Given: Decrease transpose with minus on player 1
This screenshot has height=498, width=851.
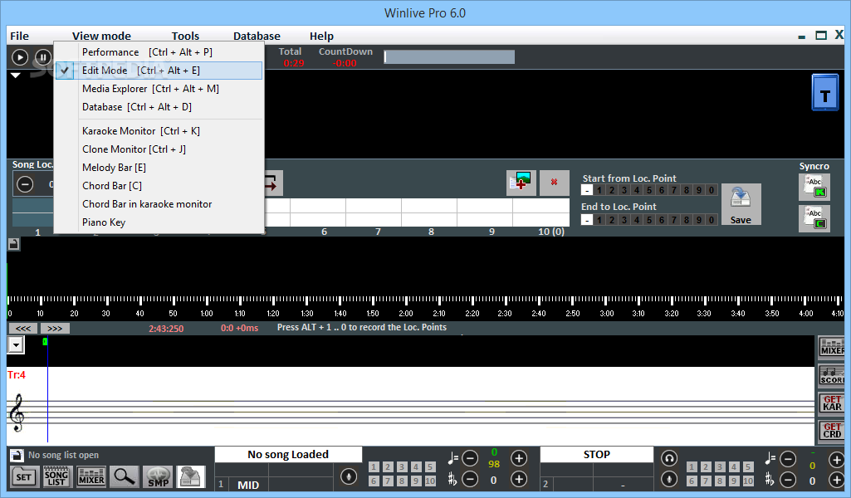Looking at the screenshot, I should click(x=470, y=479).
